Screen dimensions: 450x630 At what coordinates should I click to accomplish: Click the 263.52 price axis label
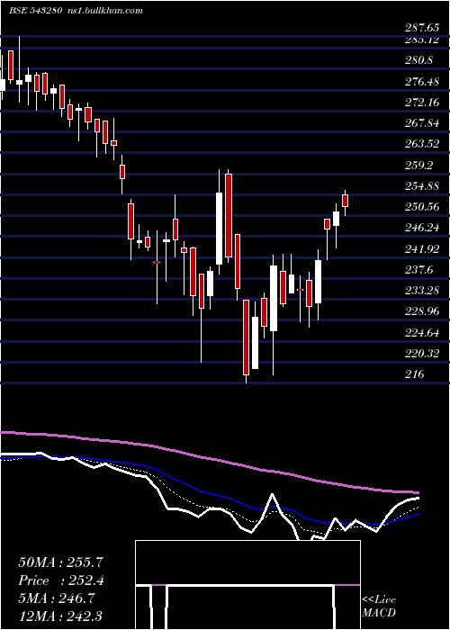tap(422, 144)
